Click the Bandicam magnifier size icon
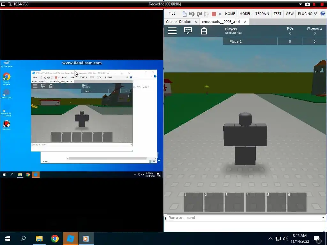The width and height of the screenshot is (327, 245). pyautogui.click(x=9, y=4)
